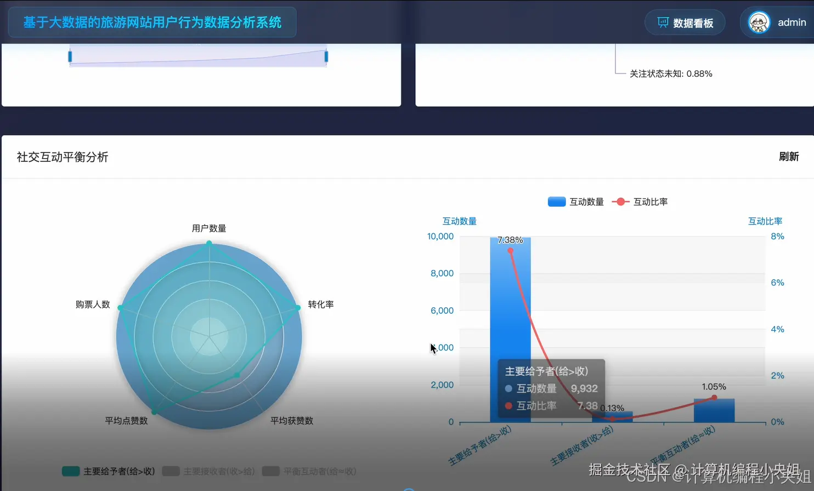Open the admin account dropdown

click(777, 22)
